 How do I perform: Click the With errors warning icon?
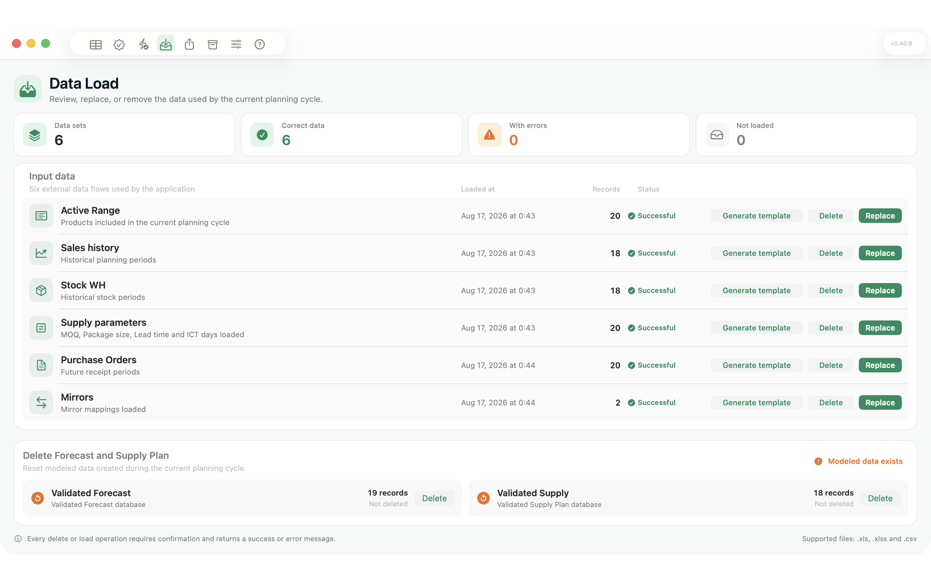[x=490, y=135]
